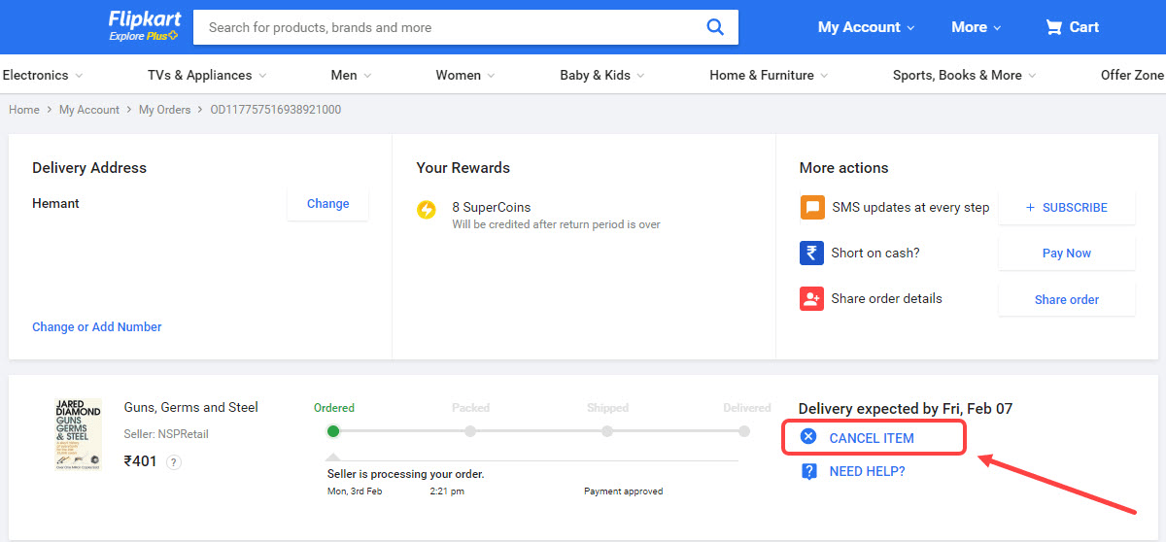Click the ₹401 price
Viewport: 1166px width, 542px height.
[x=141, y=461]
